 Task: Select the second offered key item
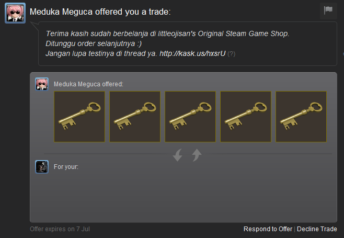(x=135, y=117)
